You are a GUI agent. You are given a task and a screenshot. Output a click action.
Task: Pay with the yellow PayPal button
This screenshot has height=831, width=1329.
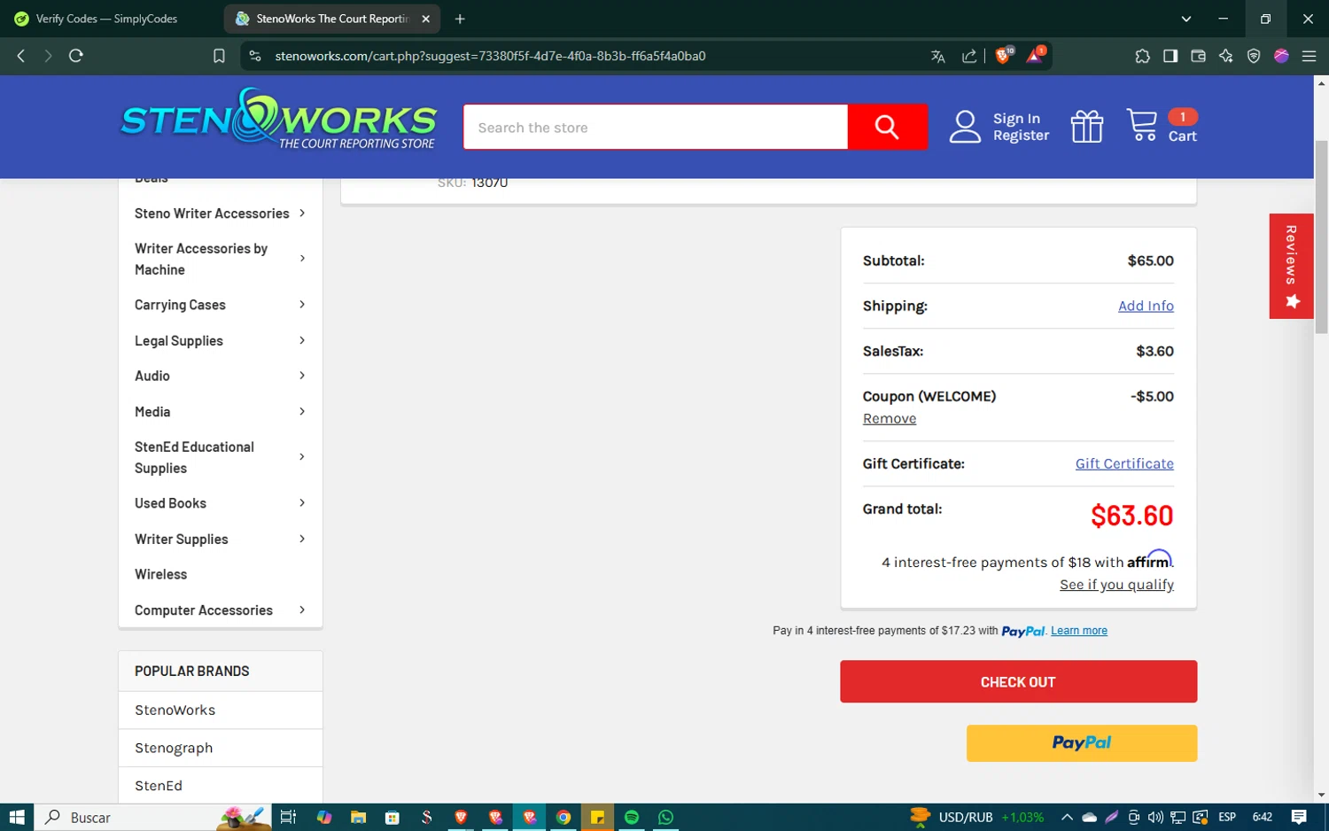1081,743
